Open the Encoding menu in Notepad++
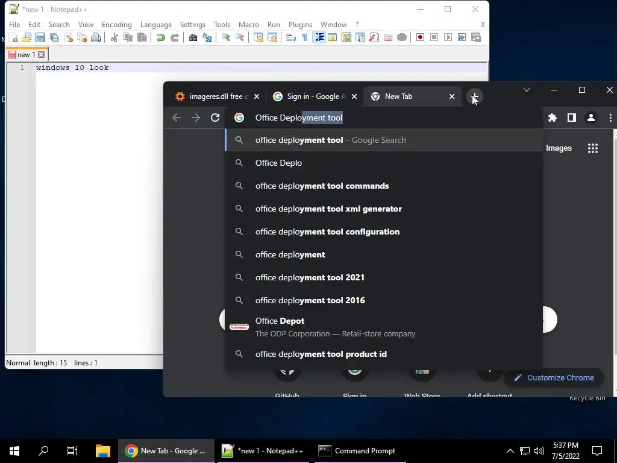The height and width of the screenshot is (463, 617). 117,24
